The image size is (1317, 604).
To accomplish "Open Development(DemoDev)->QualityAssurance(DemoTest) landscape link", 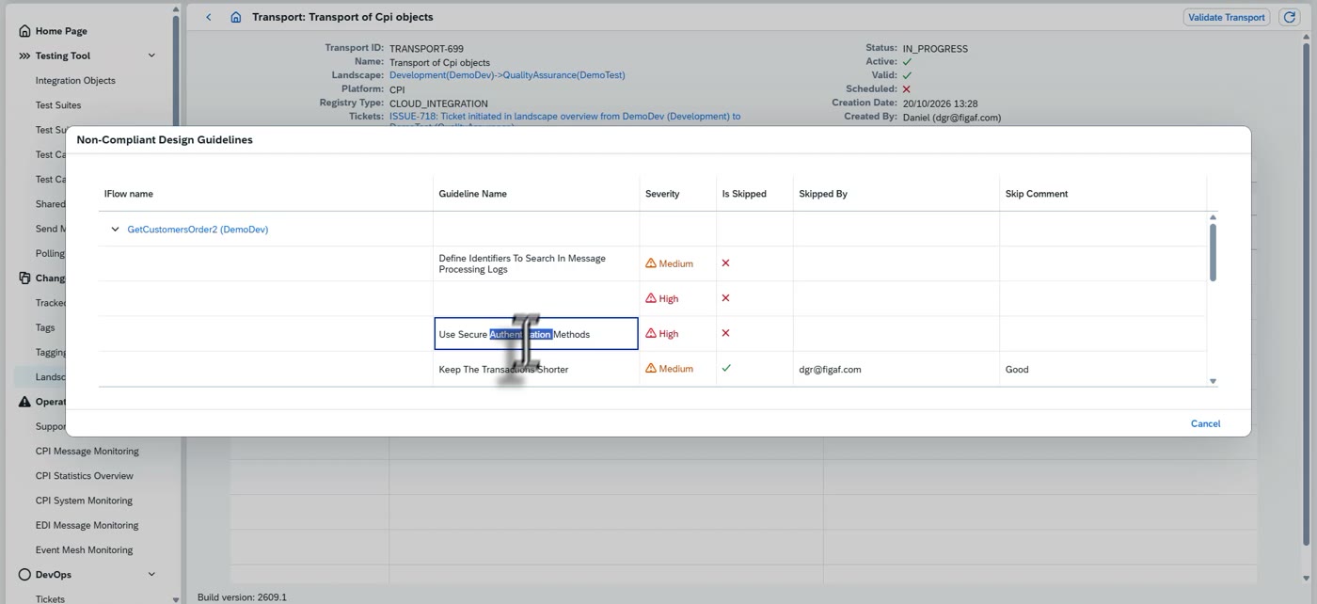I will (507, 75).
